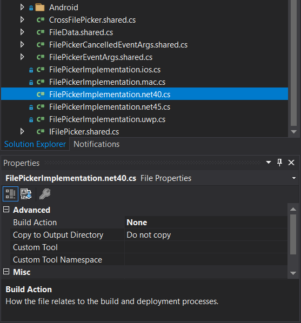
Task: Pin the Properties window with auto-hide icon
Action: pos(279,163)
